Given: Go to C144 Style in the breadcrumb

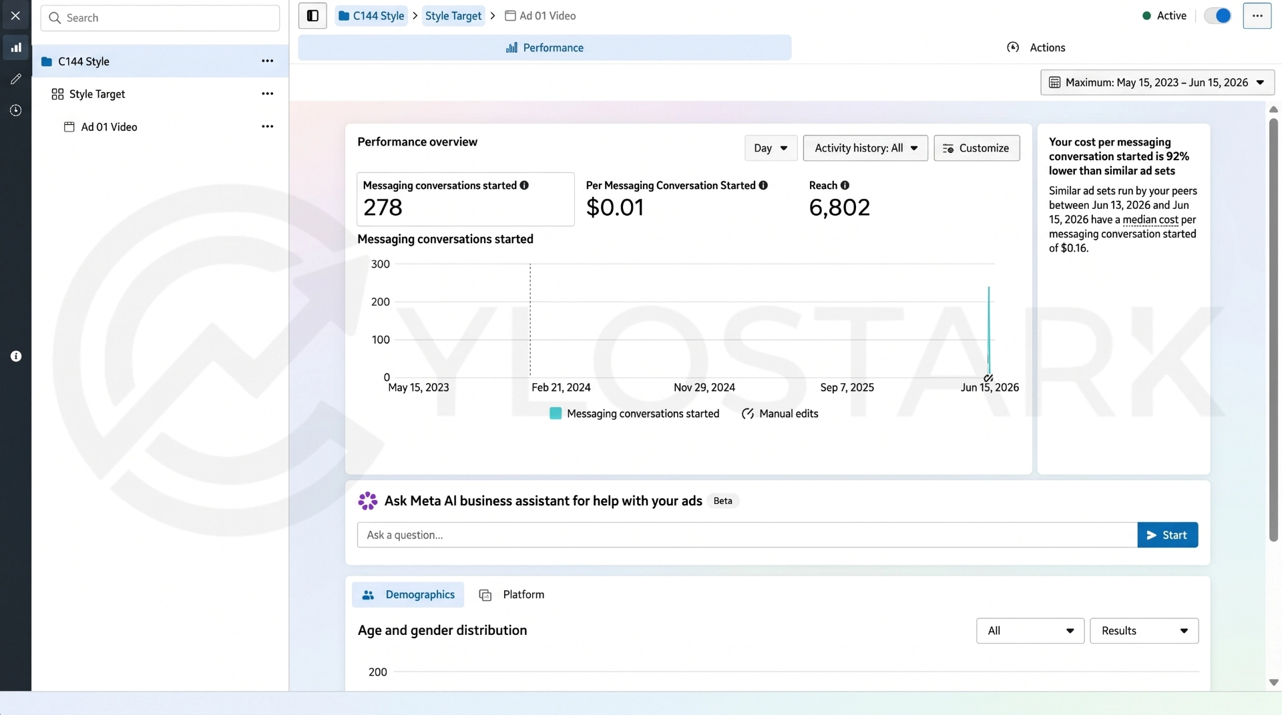Looking at the screenshot, I should pos(371,15).
